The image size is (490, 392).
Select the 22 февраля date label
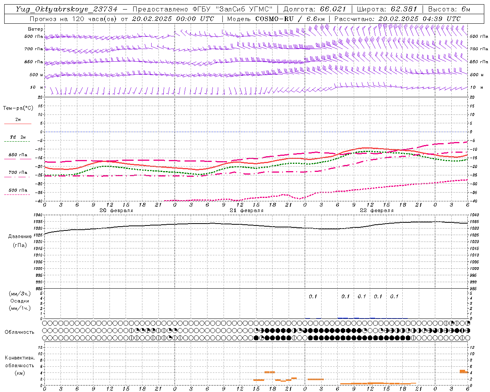click(377, 211)
